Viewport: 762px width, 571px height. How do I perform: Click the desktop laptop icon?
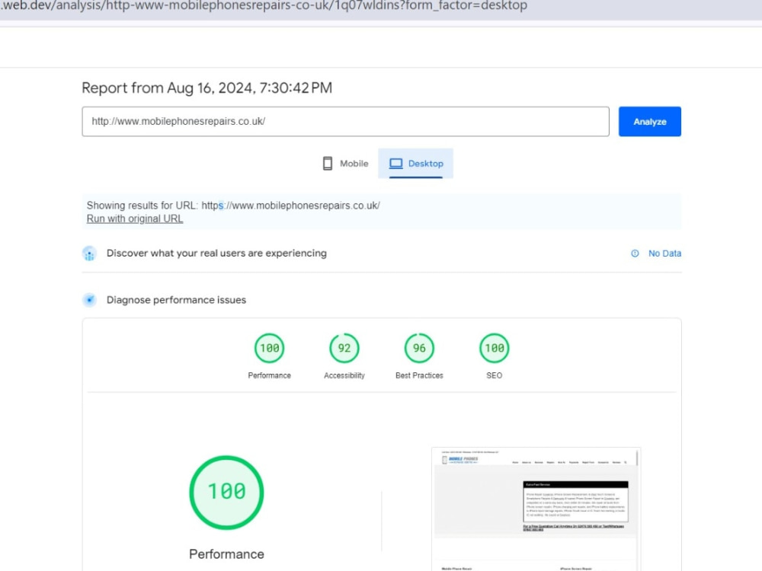(x=395, y=164)
